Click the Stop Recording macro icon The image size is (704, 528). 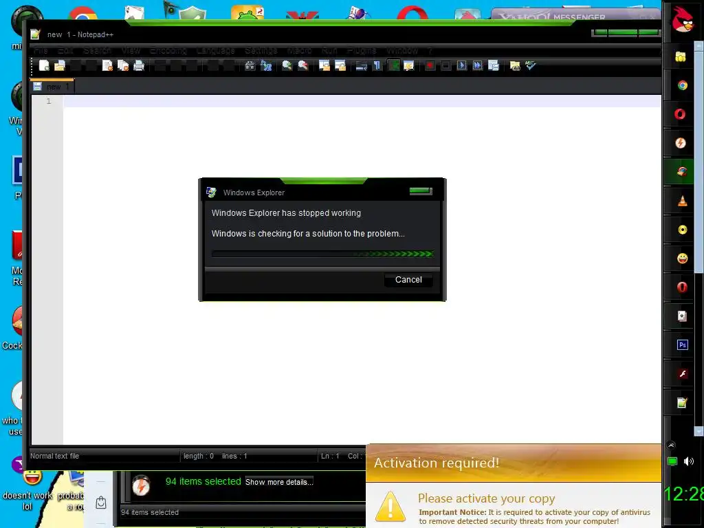[x=445, y=65]
